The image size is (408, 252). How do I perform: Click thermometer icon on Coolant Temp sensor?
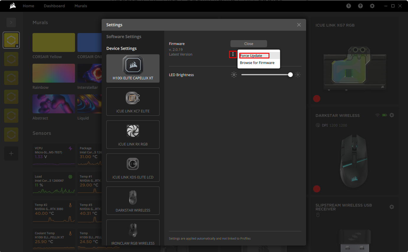click(x=70, y=233)
